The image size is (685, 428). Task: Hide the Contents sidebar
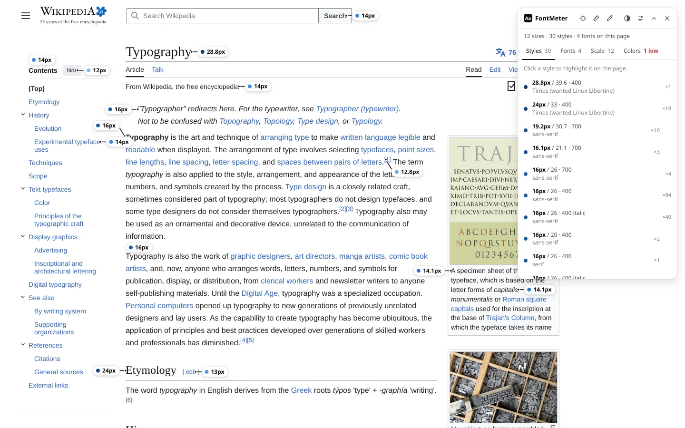72,70
